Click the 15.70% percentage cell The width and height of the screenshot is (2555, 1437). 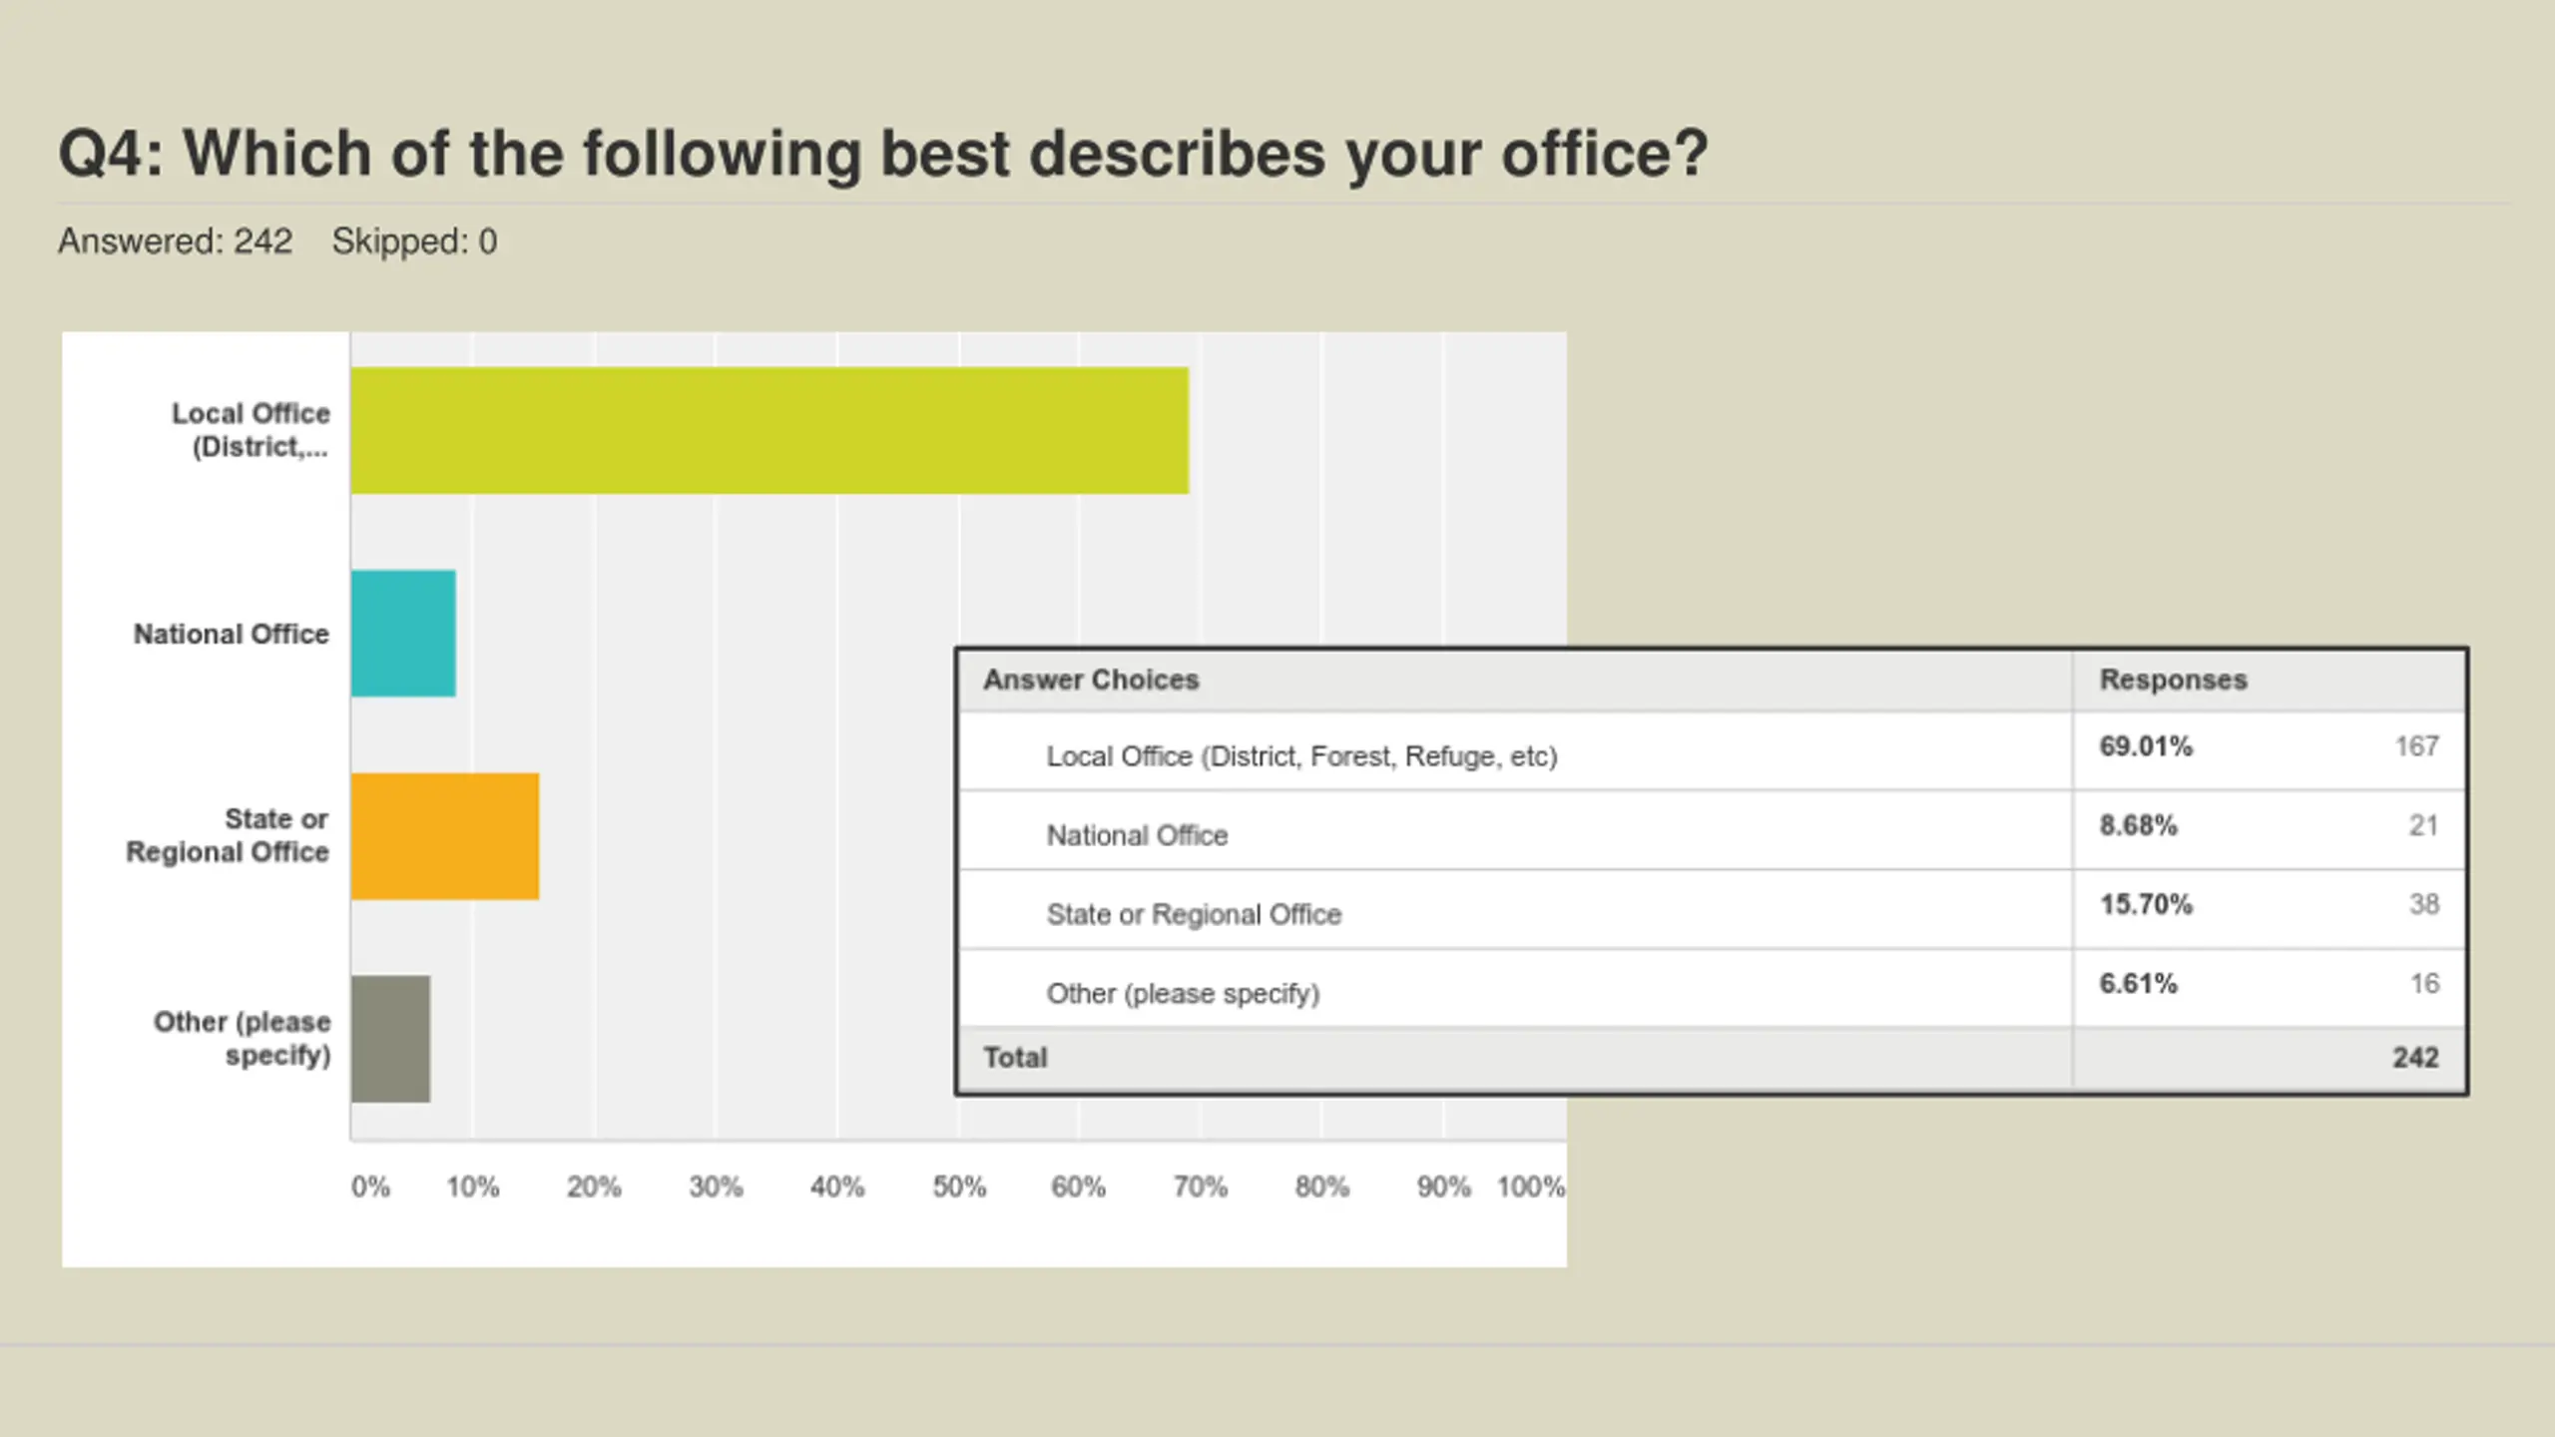click(x=2146, y=904)
